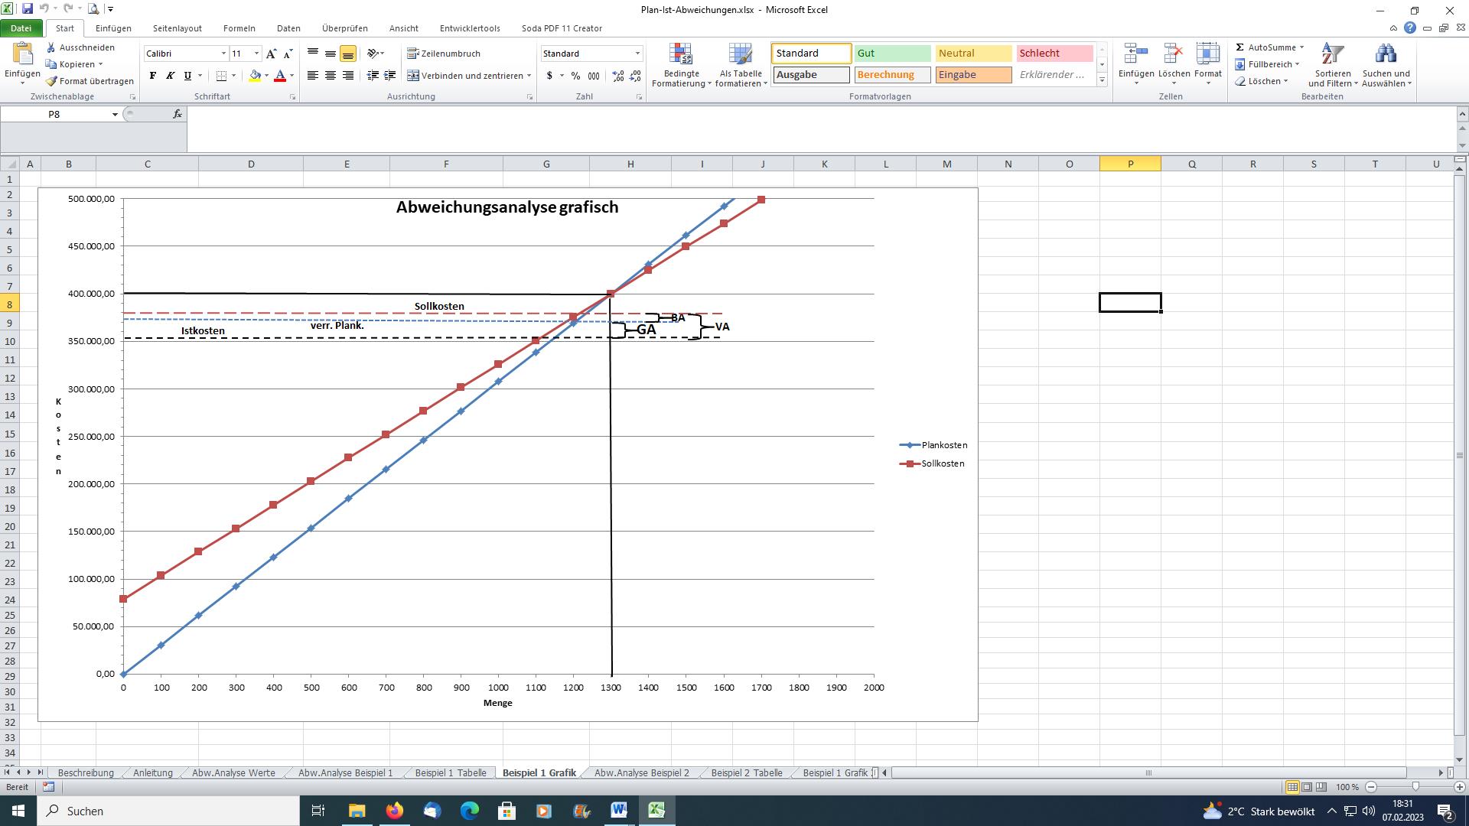Click the percent number format icon
The image size is (1469, 826).
tap(575, 76)
